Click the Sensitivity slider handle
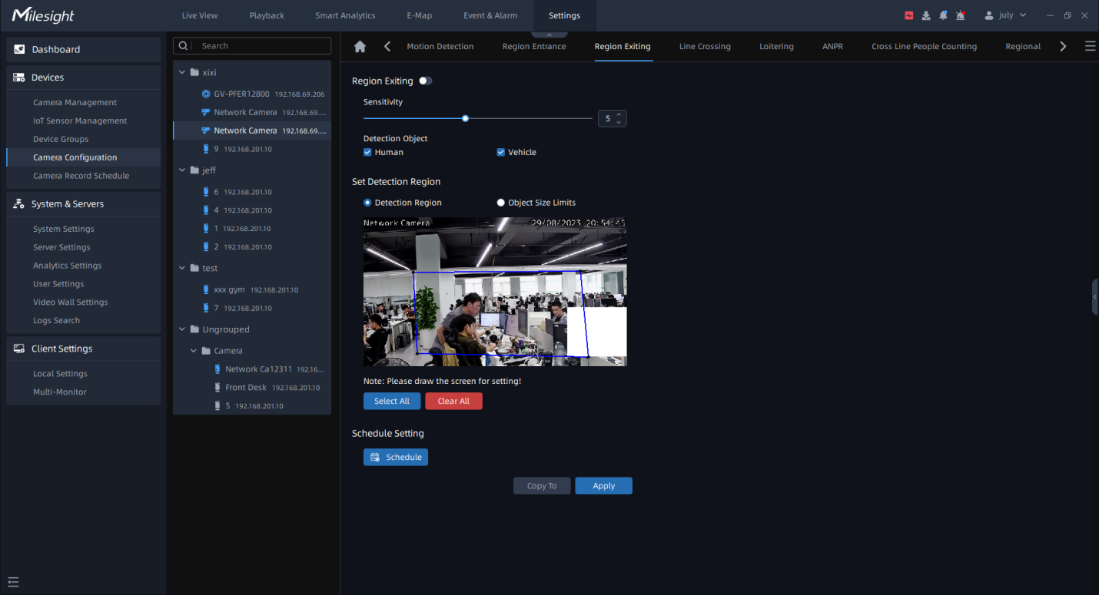1099x595 pixels. click(466, 119)
